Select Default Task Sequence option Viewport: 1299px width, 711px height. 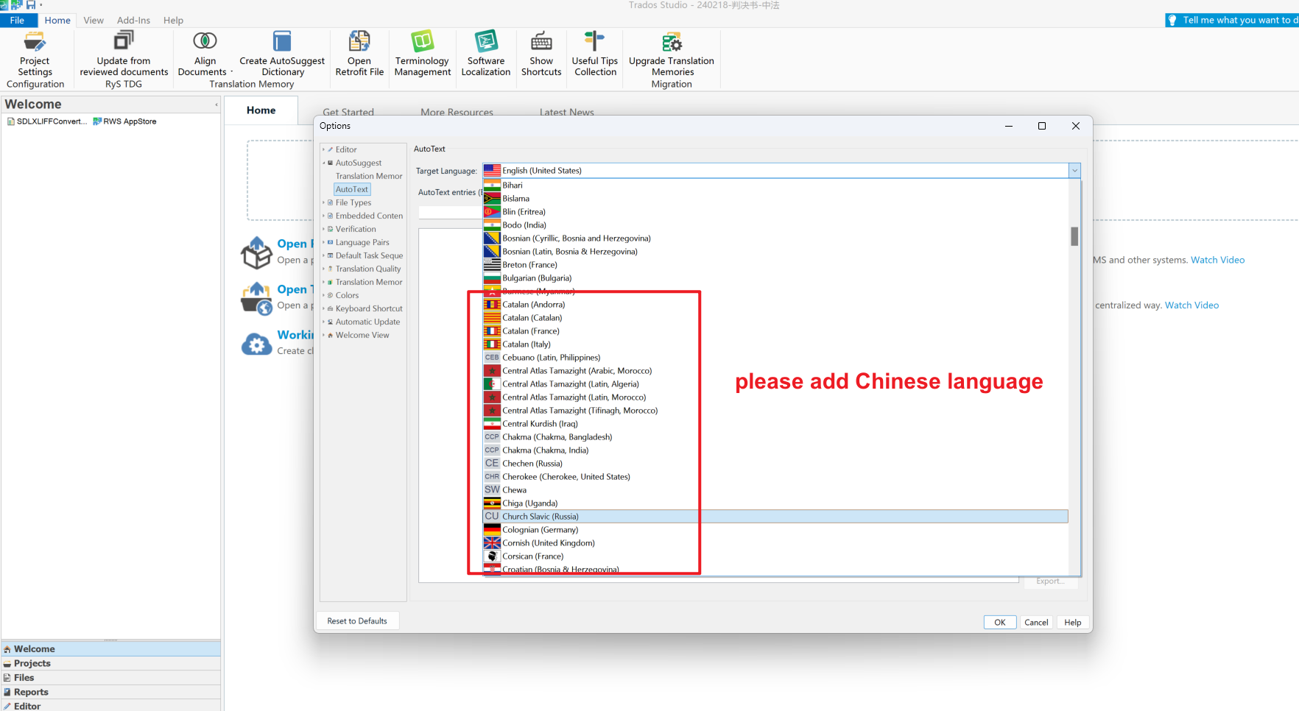(369, 255)
